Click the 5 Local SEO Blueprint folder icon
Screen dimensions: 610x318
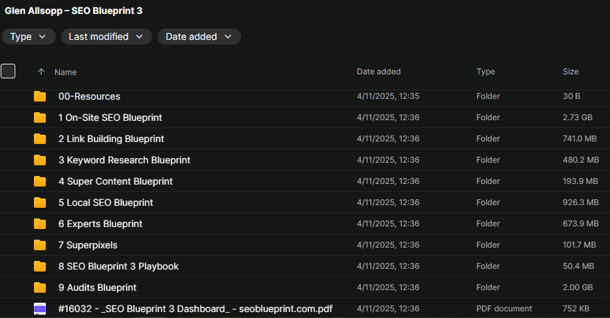(40, 202)
